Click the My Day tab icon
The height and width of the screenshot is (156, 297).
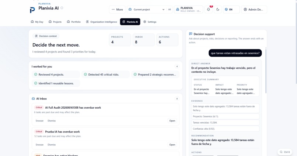click(x=32, y=22)
